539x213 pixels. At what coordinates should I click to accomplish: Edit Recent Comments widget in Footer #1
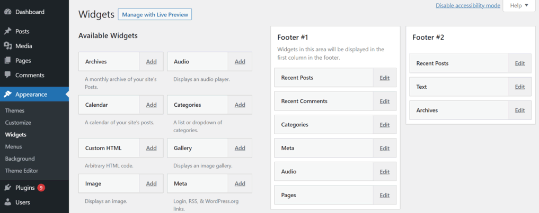point(384,101)
